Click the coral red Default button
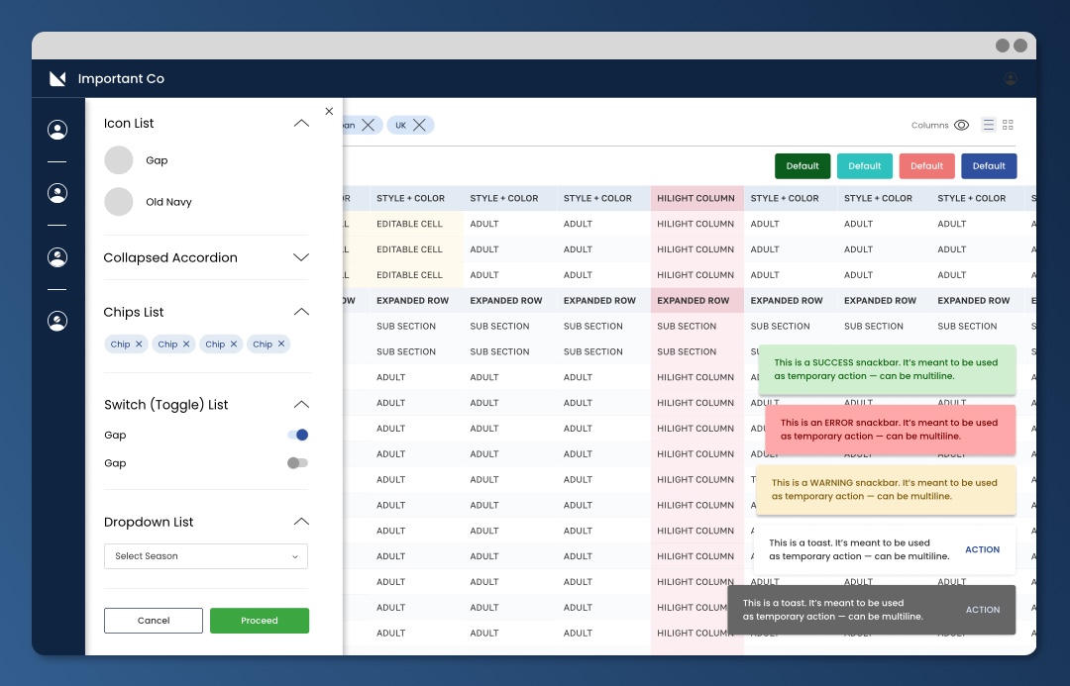Viewport: 1070px width, 686px height. pyautogui.click(x=926, y=166)
